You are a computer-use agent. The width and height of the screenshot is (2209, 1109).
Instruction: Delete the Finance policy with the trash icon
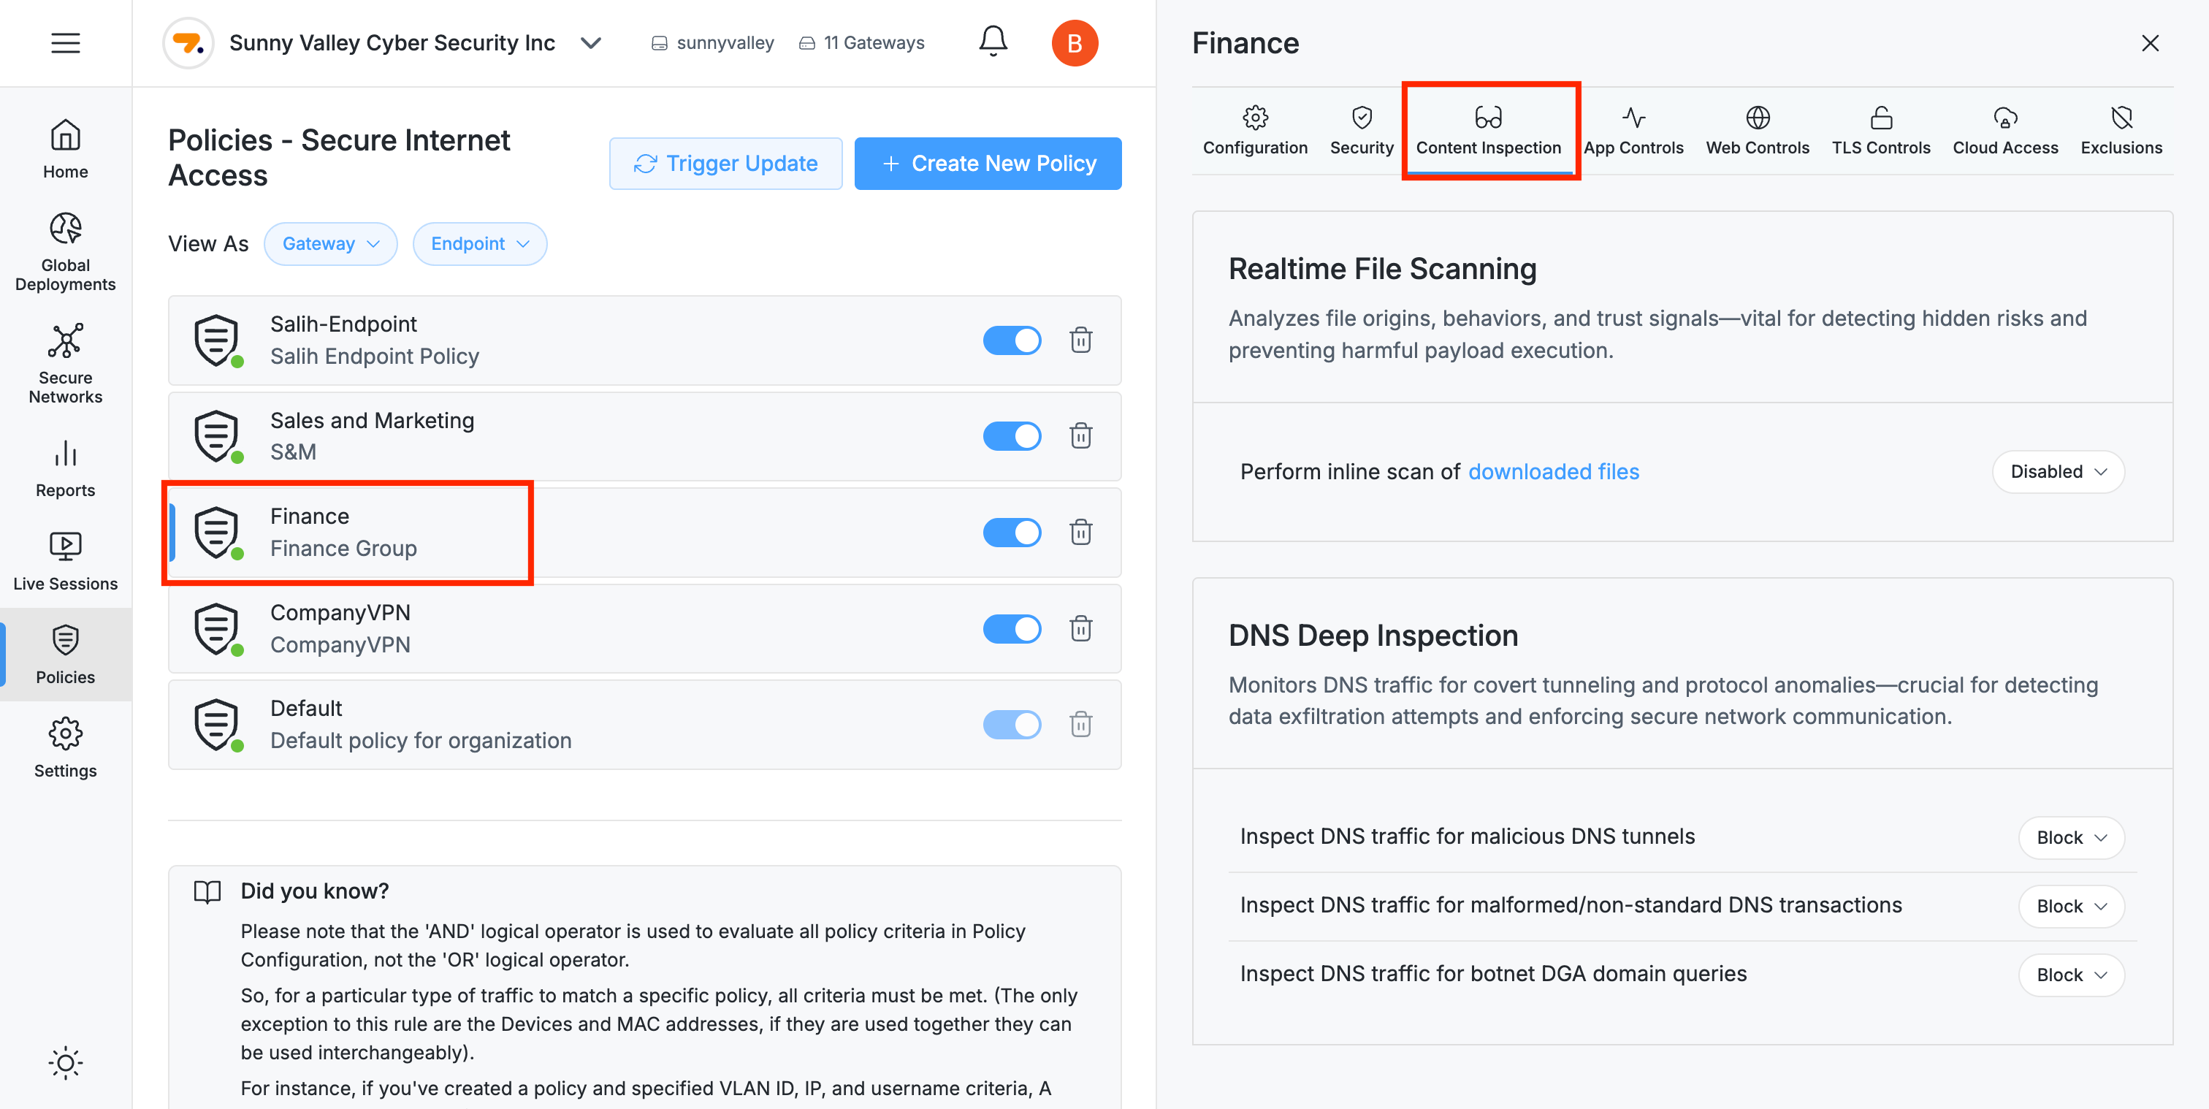(x=1080, y=533)
